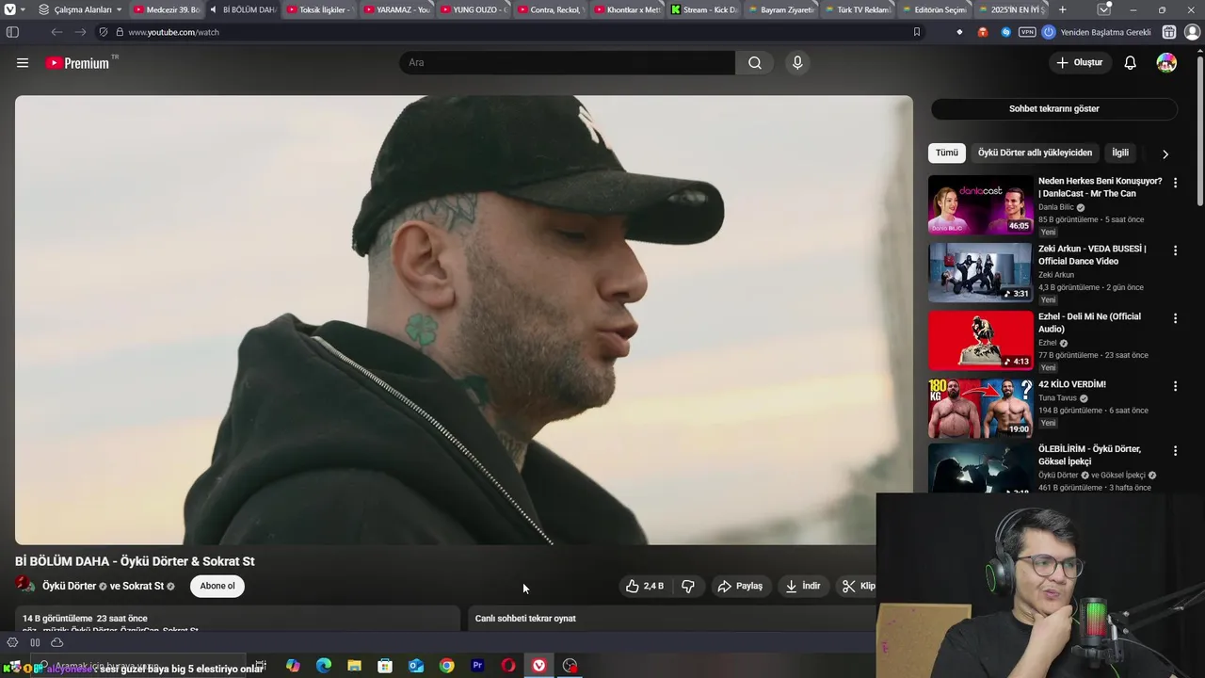This screenshot has height=678, width=1205.
Task: Click the search magnifier button
Action: point(755,63)
